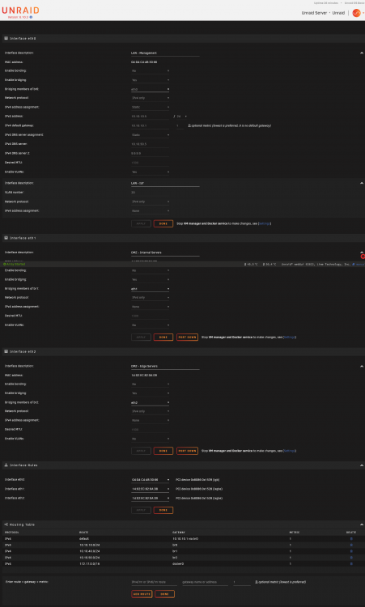Open eth0 IPv4 address assignment dropdown
365x607 pixels.
coord(151,107)
